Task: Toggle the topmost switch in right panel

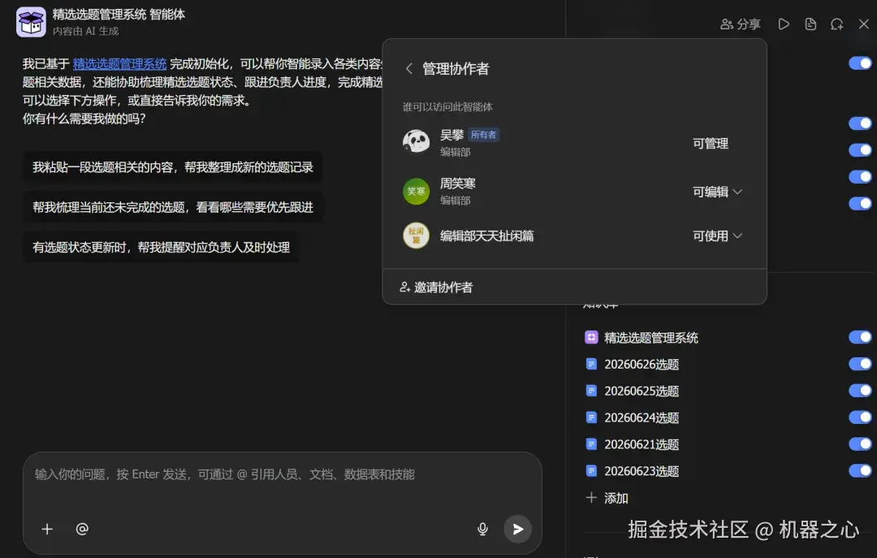Action: click(x=860, y=63)
